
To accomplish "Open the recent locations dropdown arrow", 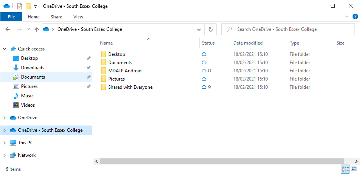I will point(29,29).
